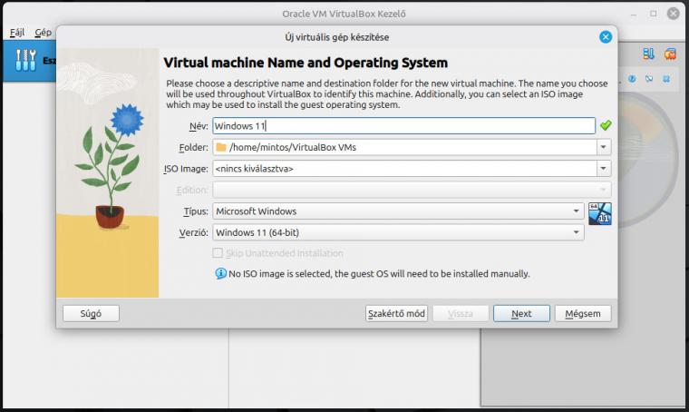Open the ISO Image dropdown

pyautogui.click(x=604, y=169)
